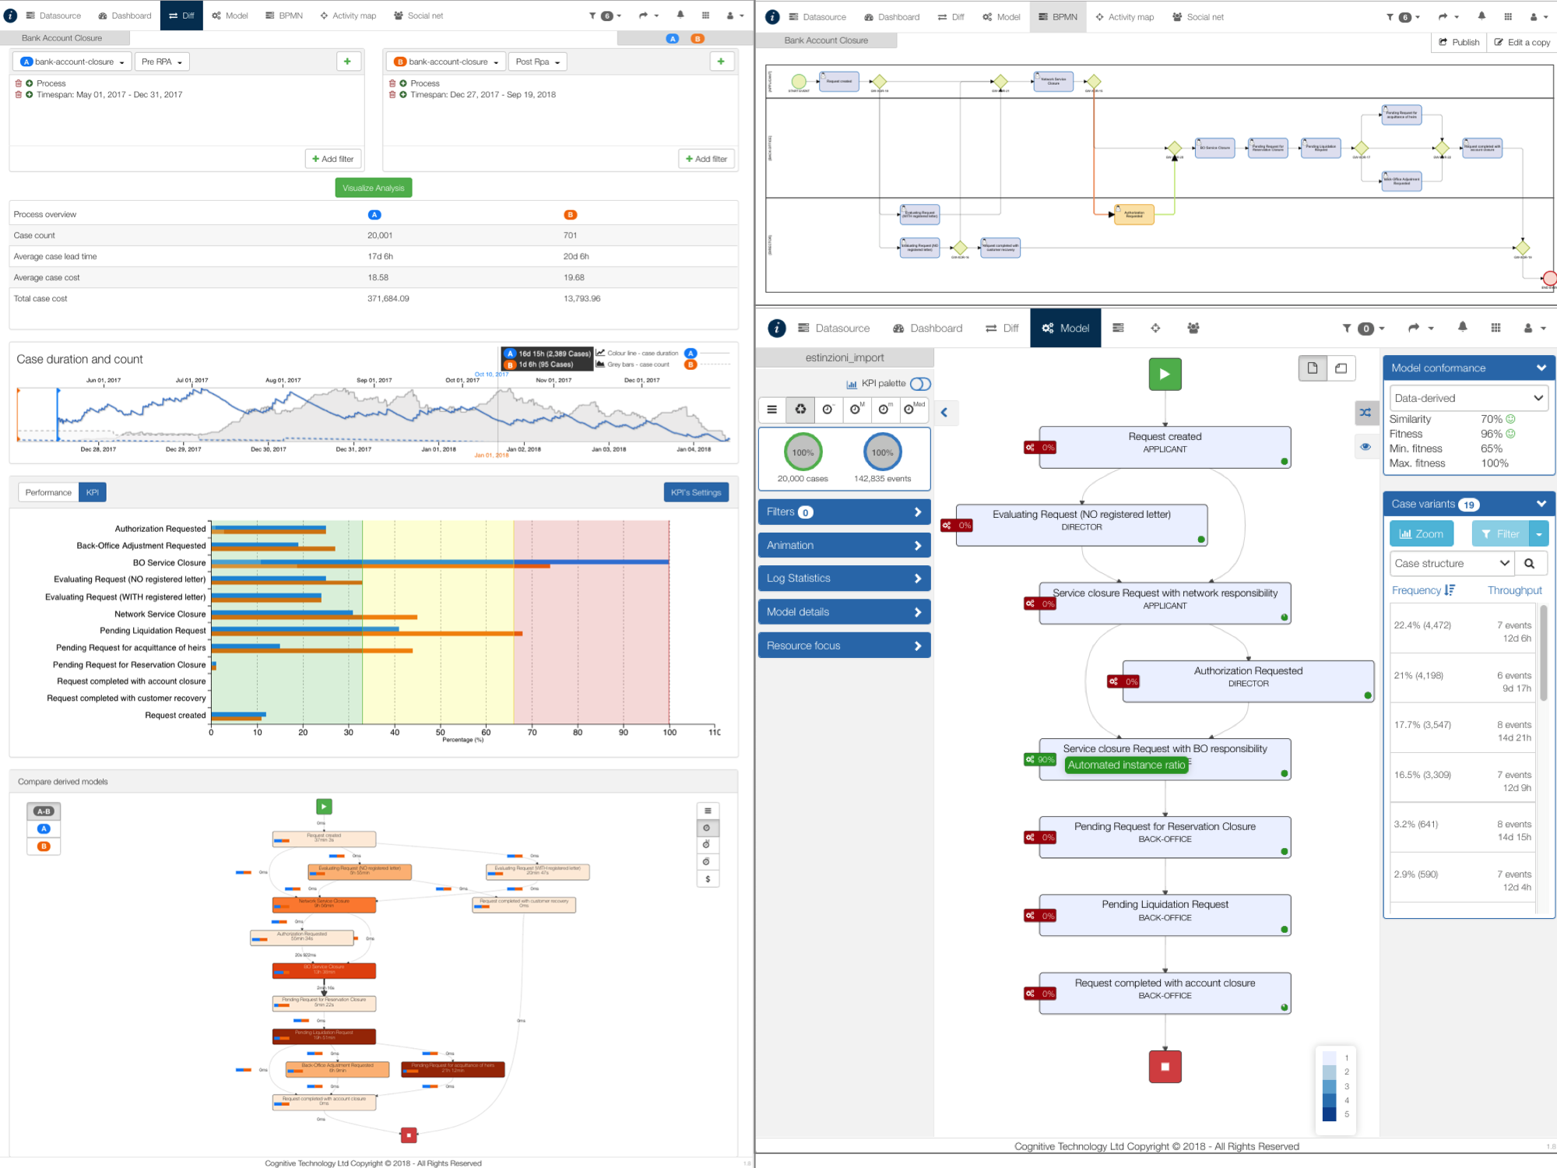Open the Pre RPA dropdown
Image resolution: width=1557 pixels, height=1168 pixels.
pos(162,62)
